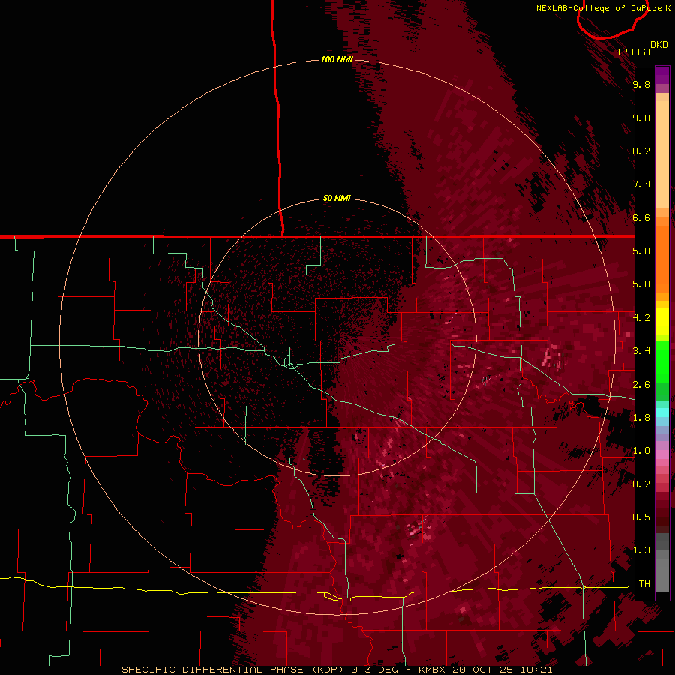Click the 1.8 value on the scale
675x675 pixels.
point(641,418)
